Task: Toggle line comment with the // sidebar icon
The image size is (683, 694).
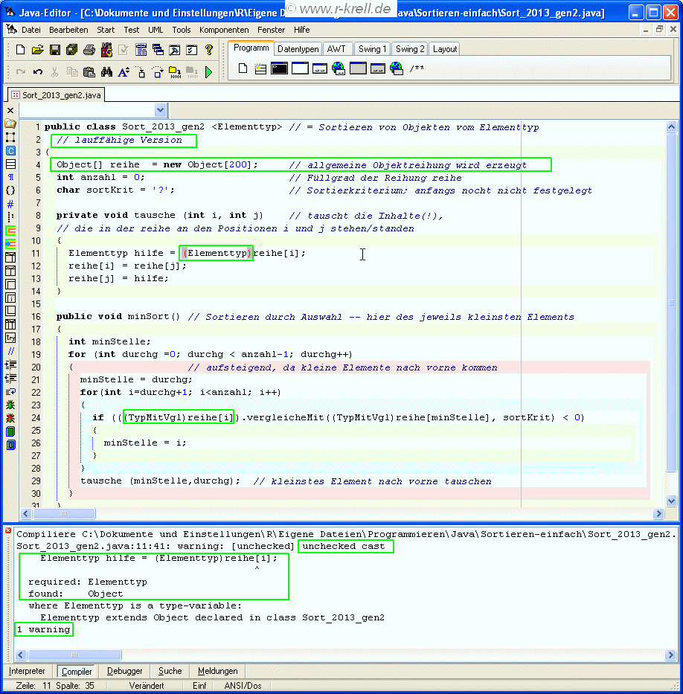Action: 10,351
